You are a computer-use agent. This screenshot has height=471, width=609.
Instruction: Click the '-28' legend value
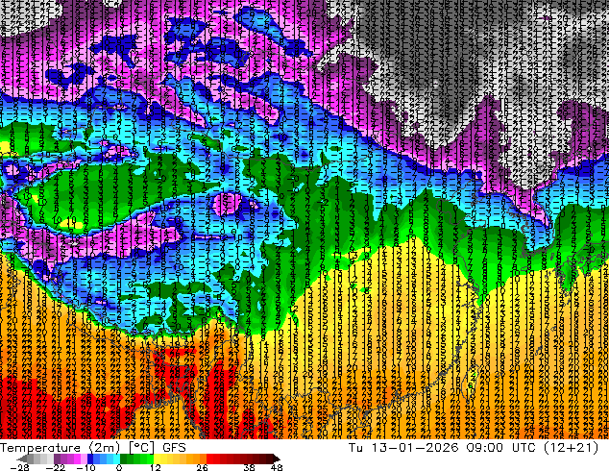pos(19,467)
